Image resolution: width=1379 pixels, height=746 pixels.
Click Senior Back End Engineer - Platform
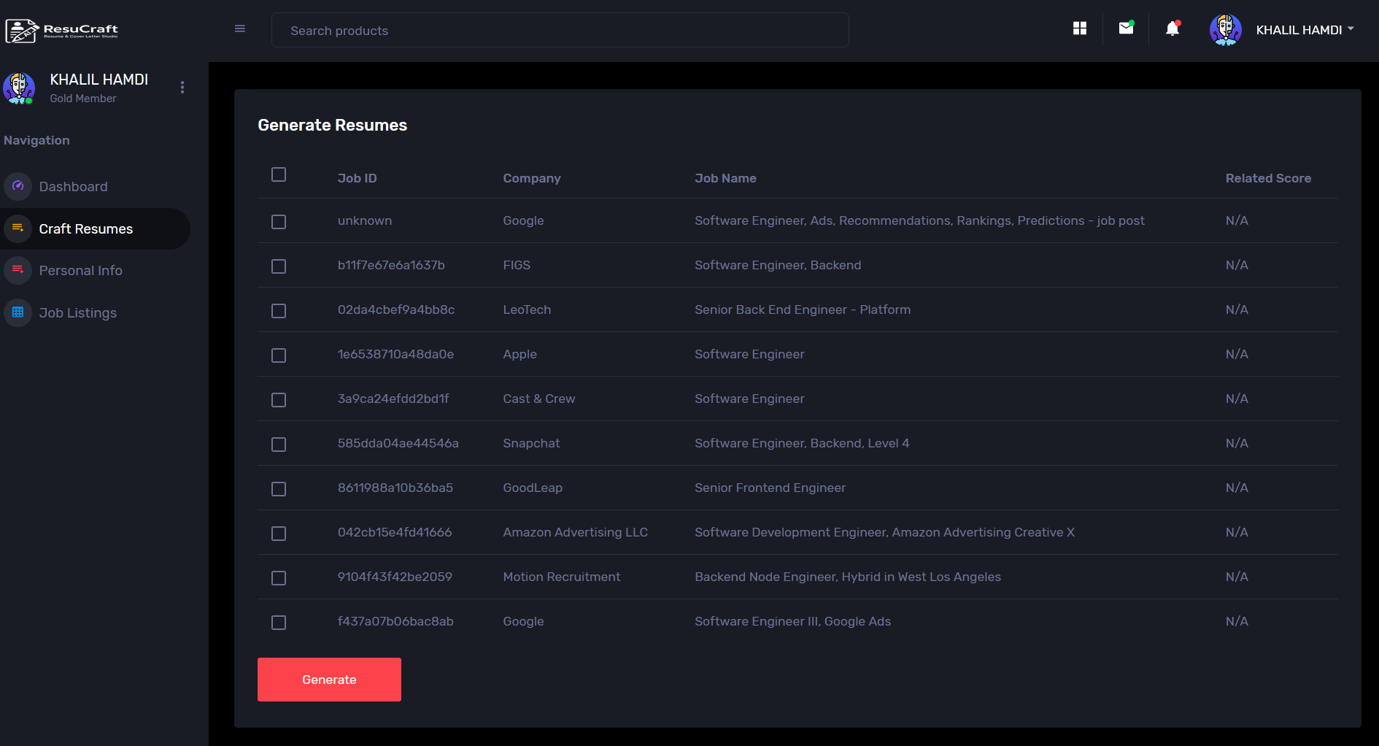pyautogui.click(x=803, y=309)
